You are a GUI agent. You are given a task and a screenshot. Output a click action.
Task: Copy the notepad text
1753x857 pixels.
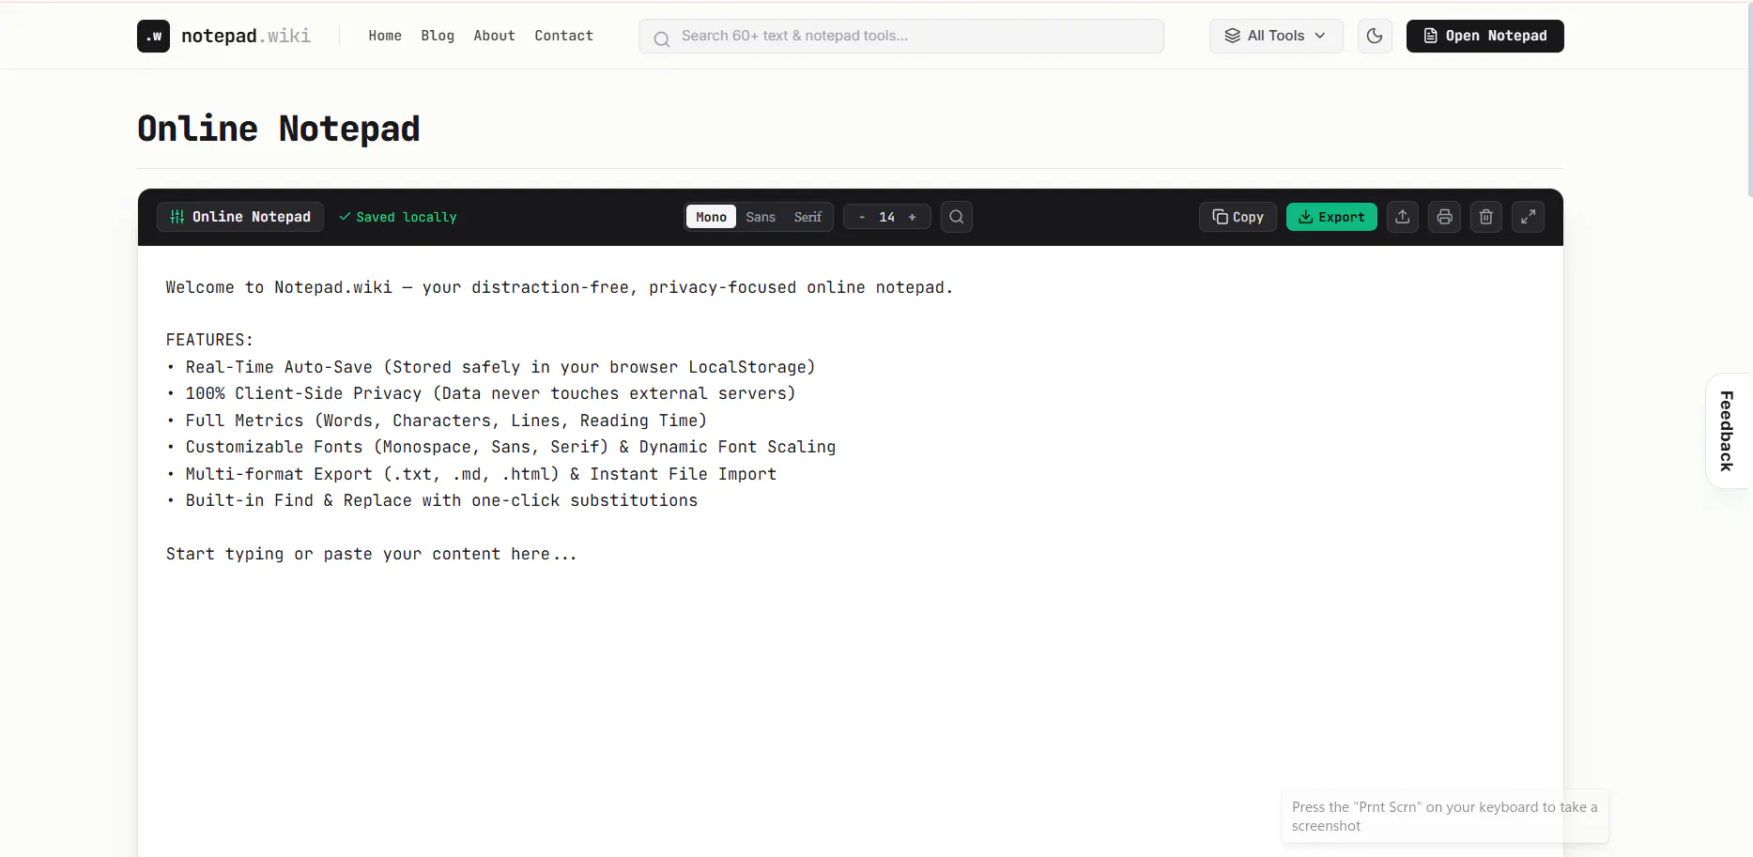[x=1238, y=217]
